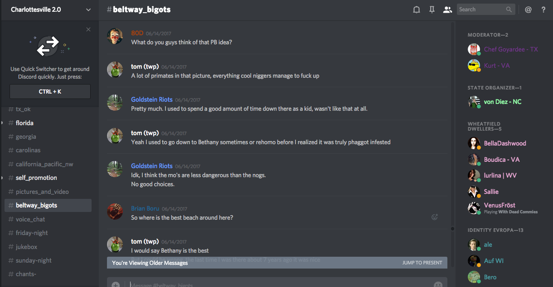The image size is (553, 287).
Task: Close the Quick Switcher tip
Action: point(88,29)
